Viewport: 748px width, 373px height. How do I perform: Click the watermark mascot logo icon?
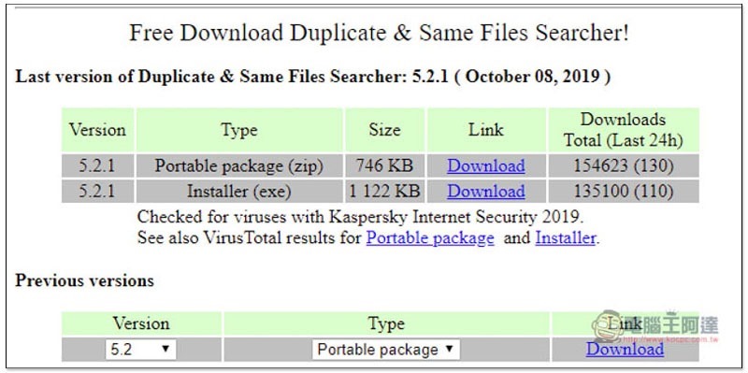point(607,325)
